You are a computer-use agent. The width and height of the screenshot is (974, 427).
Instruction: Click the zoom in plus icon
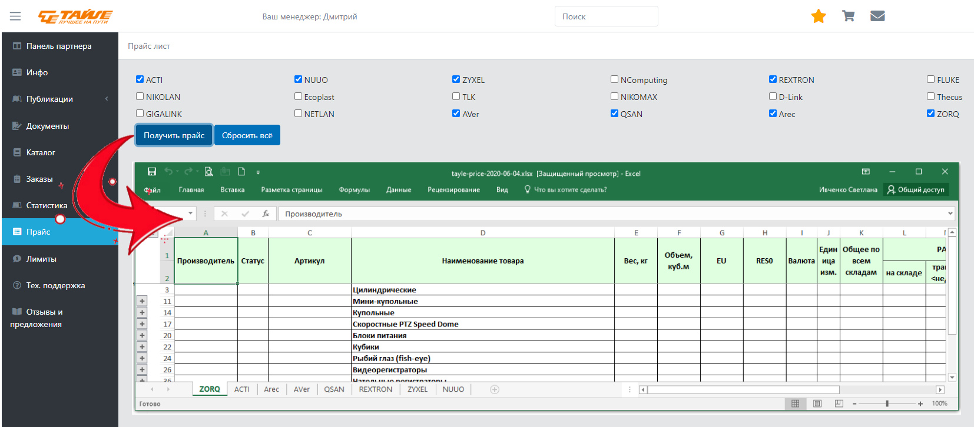[x=920, y=403]
